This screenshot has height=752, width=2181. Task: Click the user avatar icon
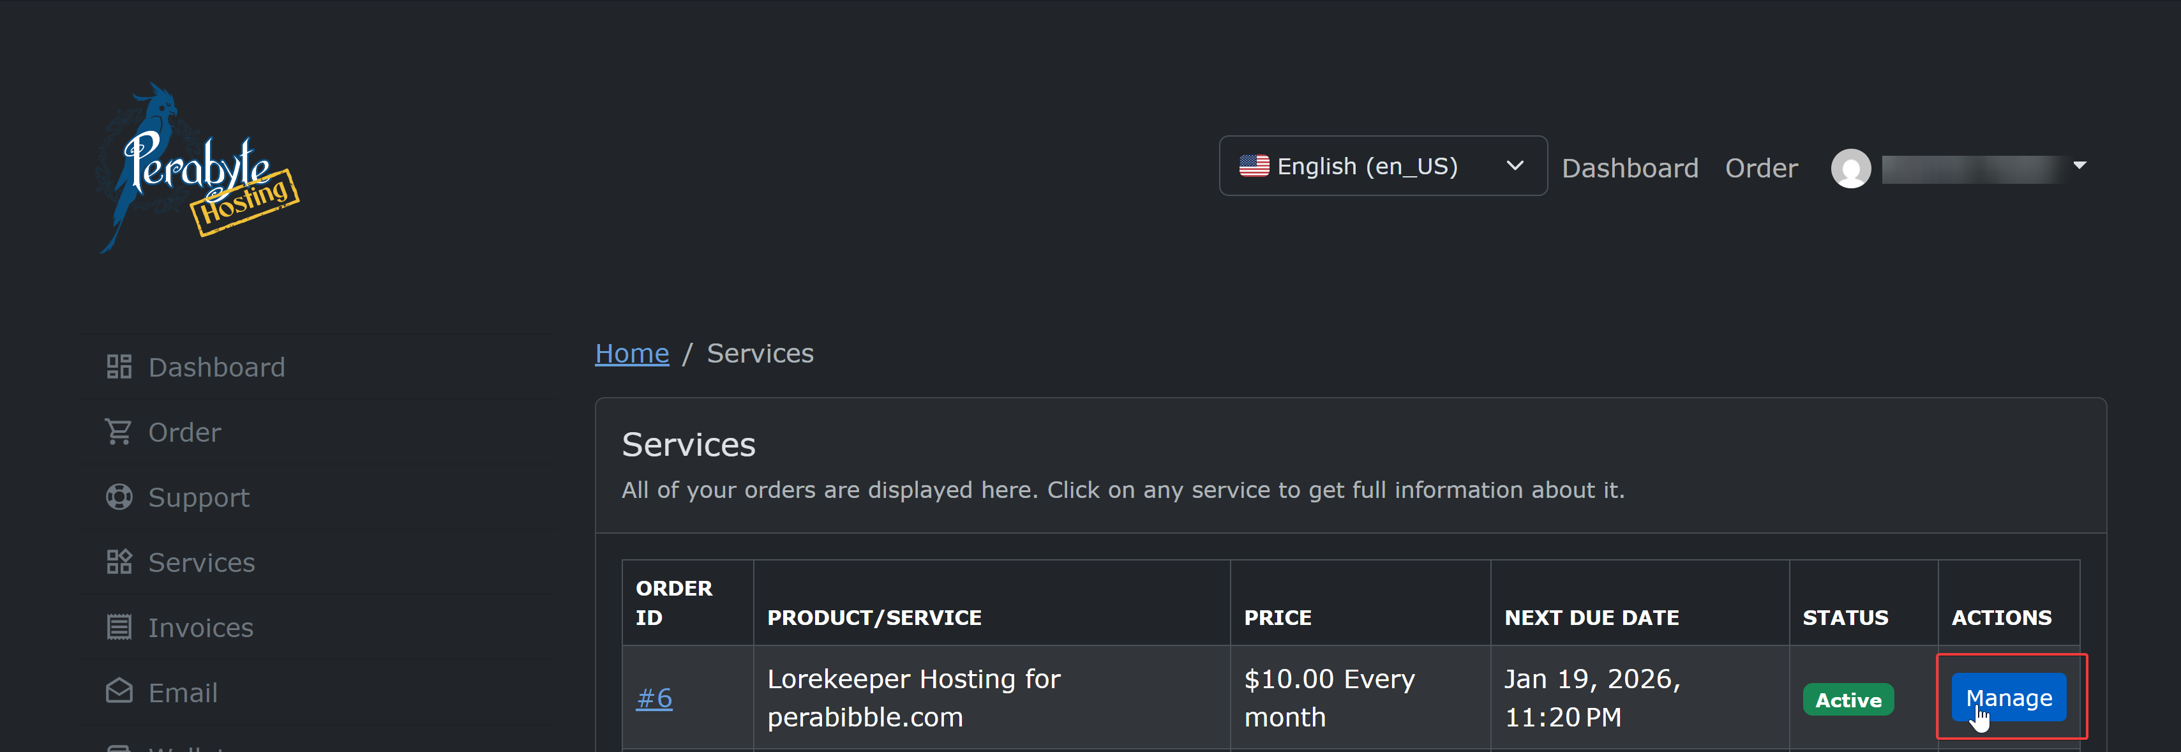coord(1851,168)
